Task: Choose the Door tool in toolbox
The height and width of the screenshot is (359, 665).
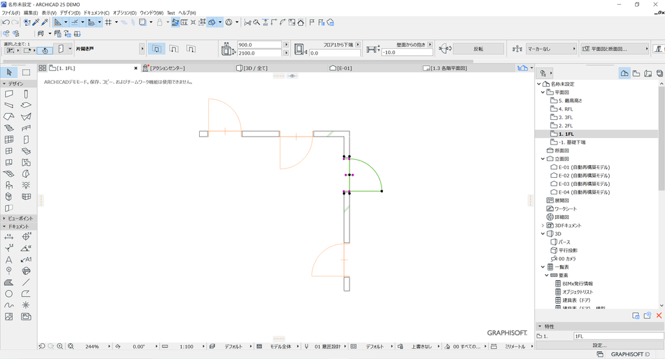Action: 26,140
